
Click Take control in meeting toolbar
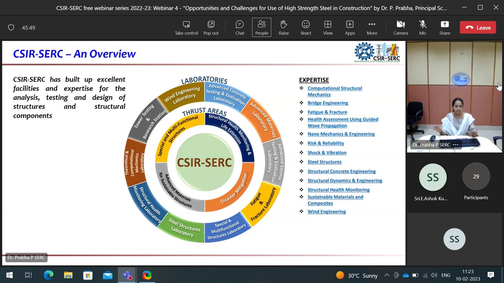[186, 28]
